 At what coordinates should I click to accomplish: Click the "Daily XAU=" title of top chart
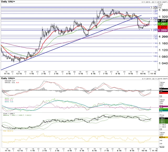coord(8,2)
